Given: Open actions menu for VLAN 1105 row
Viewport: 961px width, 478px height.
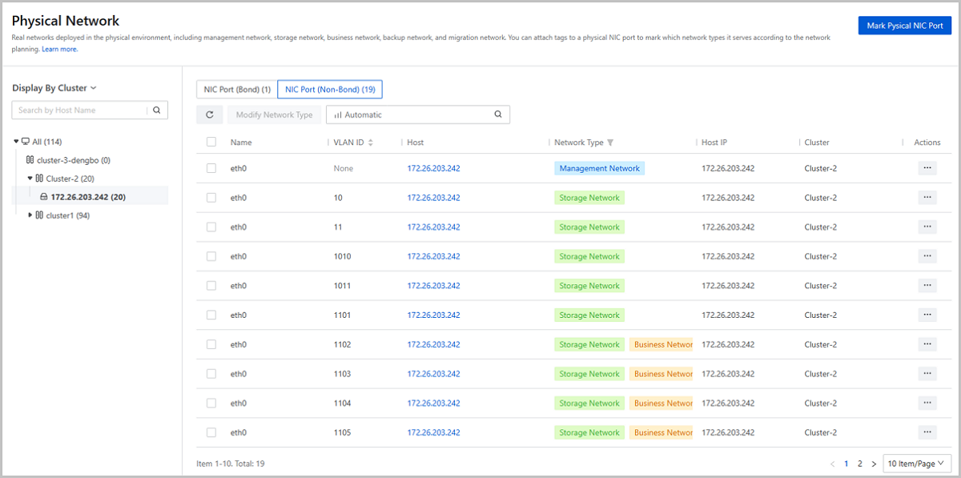Looking at the screenshot, I should (927, 432).
